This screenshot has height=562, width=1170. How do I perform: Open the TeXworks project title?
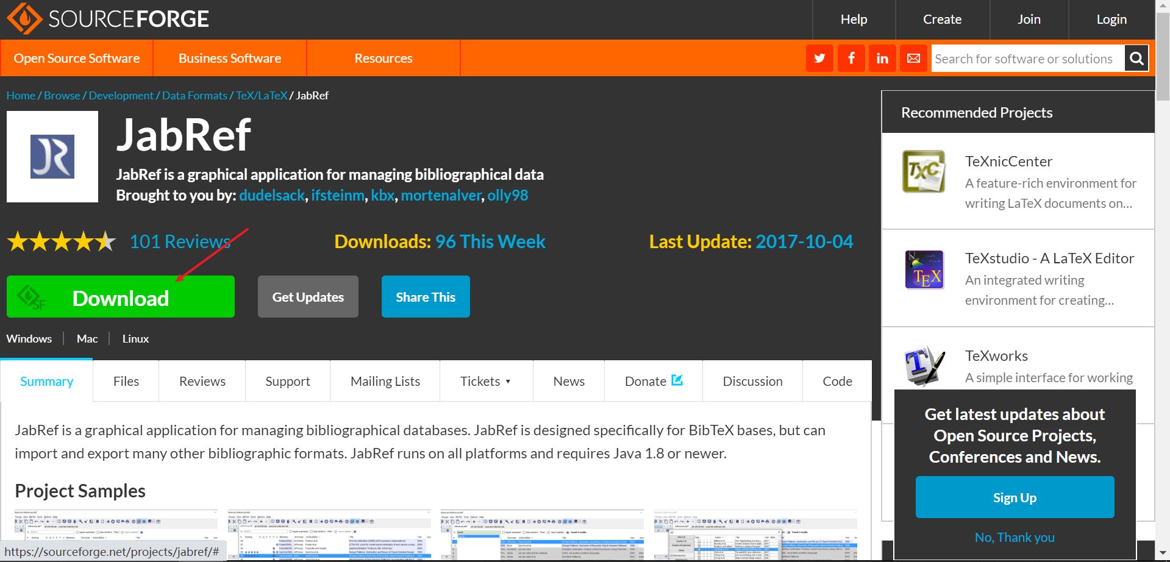(996, 356)
